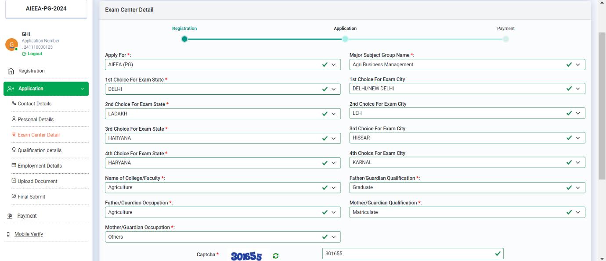Click application number 241110000123 text
Image resolution: width=606 pixels, height=261 pixels.
pyautogui.click(x=37, y=47)
